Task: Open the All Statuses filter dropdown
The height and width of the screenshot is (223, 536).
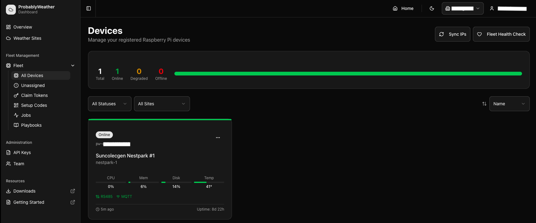Action: tap(109, 104)
